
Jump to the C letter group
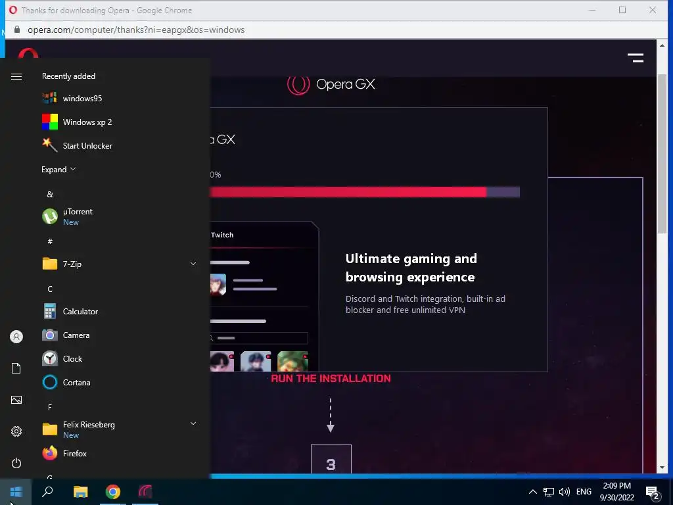pos(50,289)
